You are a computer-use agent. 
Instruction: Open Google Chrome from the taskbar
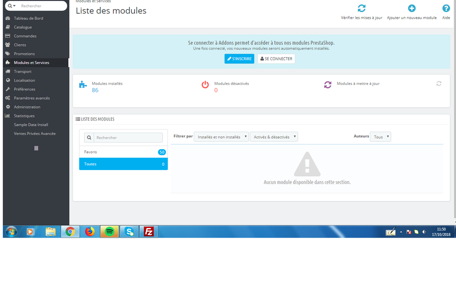click(70, 232)
